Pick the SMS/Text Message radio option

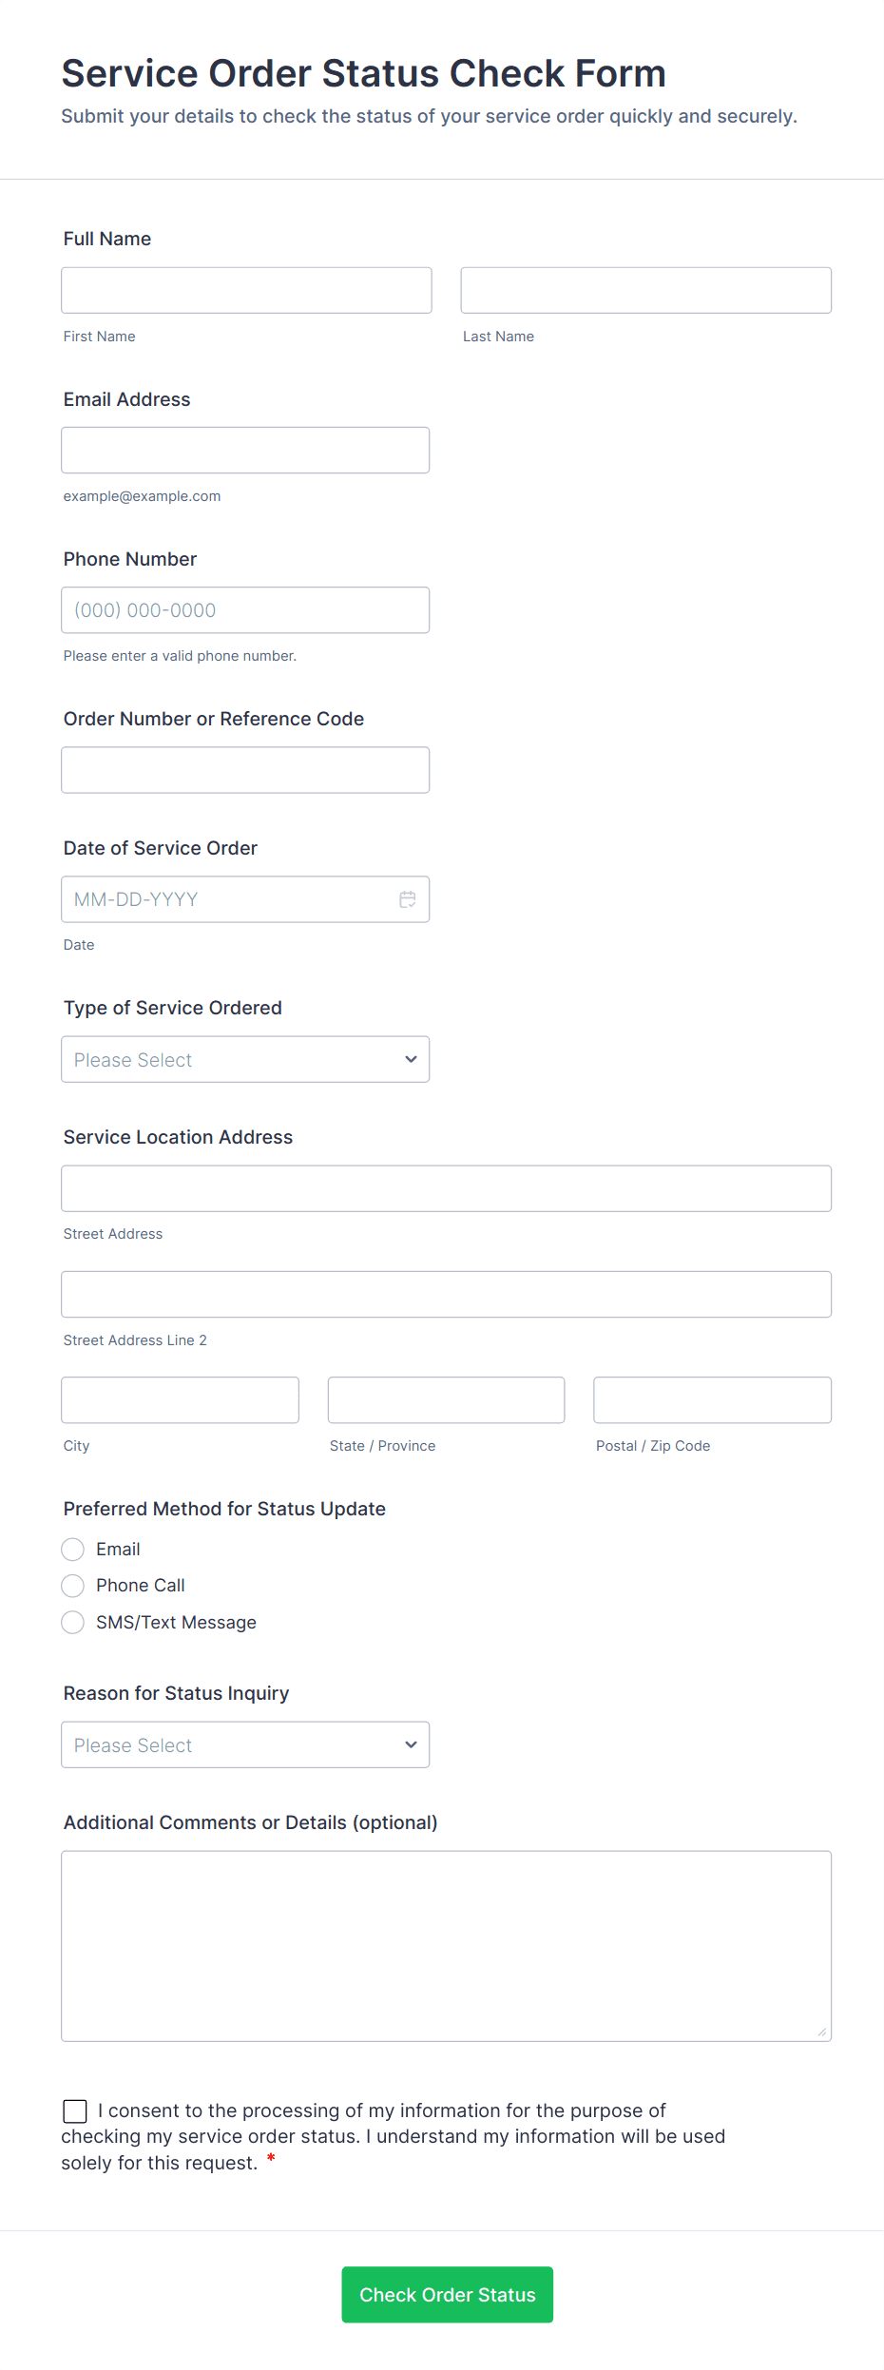coord(73,1623)
